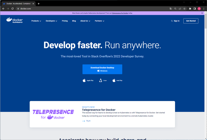The width and height of the screenshot is (207, 140).
Task: Open the Pricing page
Action: 65,21
